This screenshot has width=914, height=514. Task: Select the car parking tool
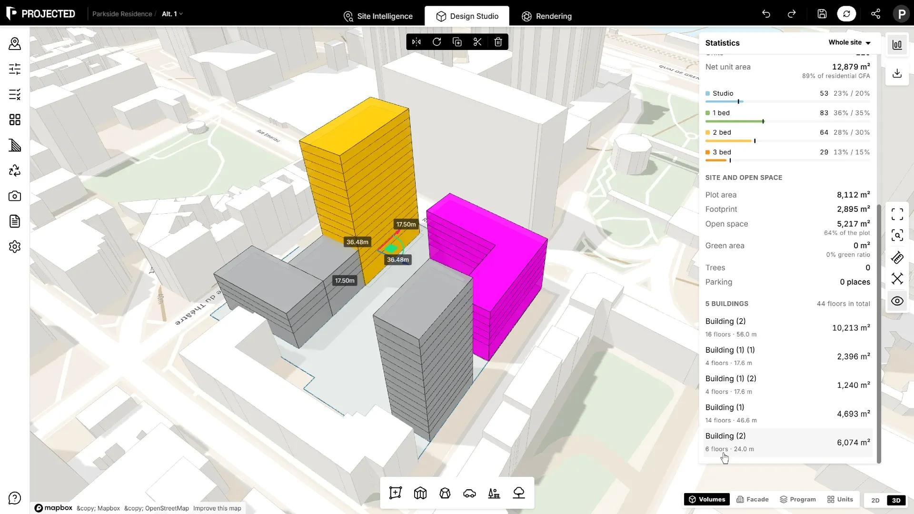469,493
